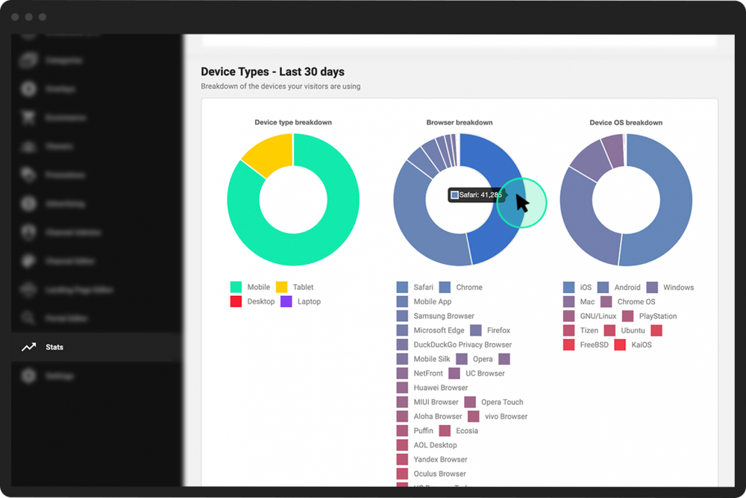This screenshot has width=746, height=498.
Task: Toggle DuckDuckGo Privacy Browser legend entry
Action: coord(454,344)
